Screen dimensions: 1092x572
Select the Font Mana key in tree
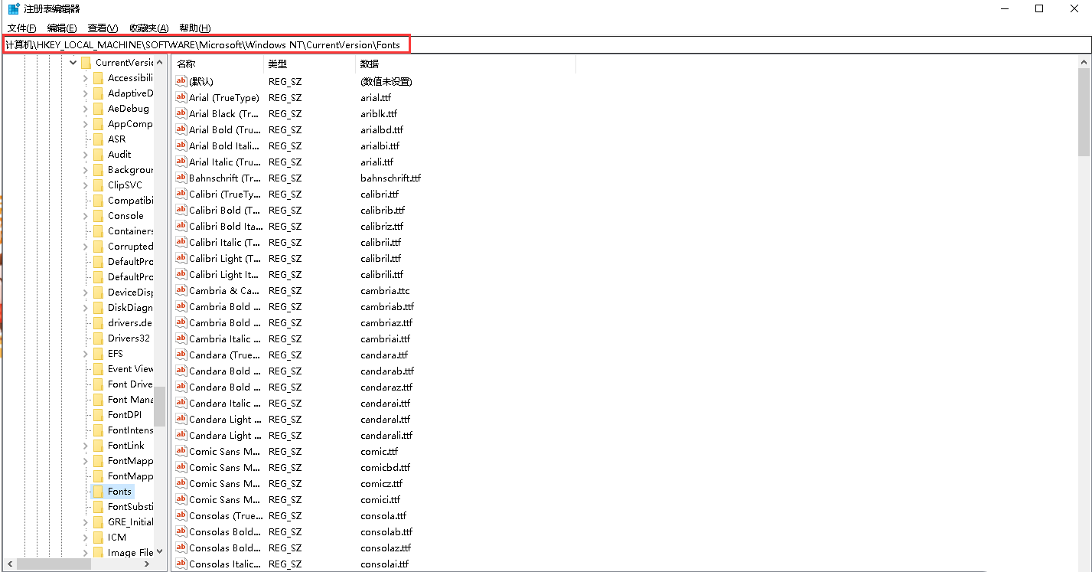[130, 400]
